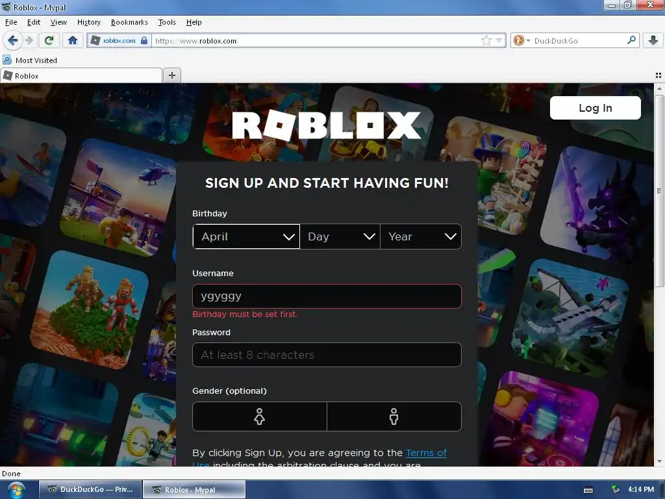
Task: Click the scrollbar up arrow
Action: (659, 88)
